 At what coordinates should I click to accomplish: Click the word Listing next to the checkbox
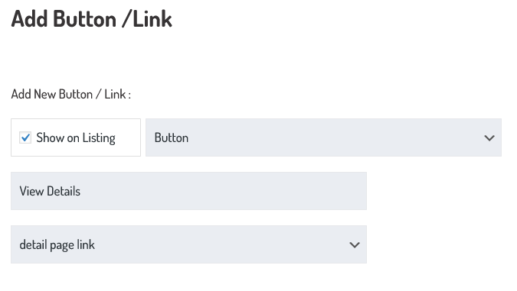tap(99, 138)
